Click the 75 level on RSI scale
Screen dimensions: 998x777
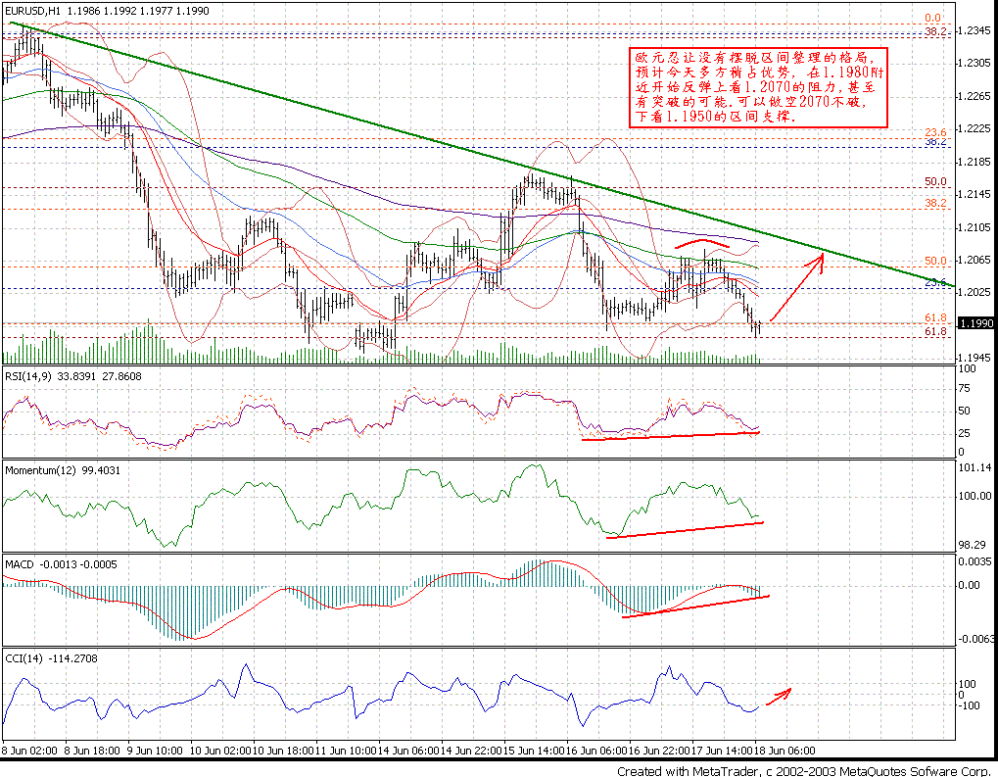click(965, 389)
